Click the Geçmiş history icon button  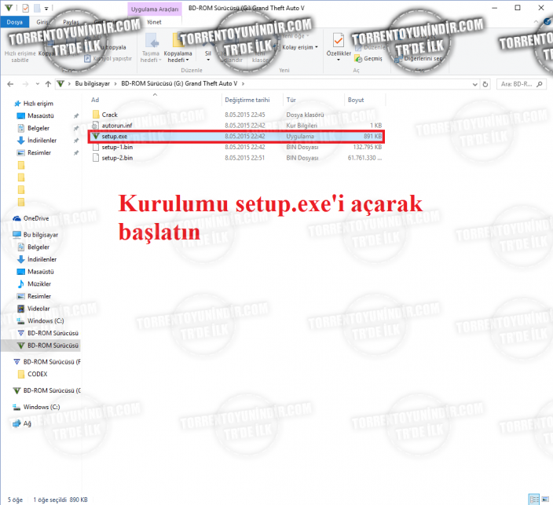(x=368, y=59)
